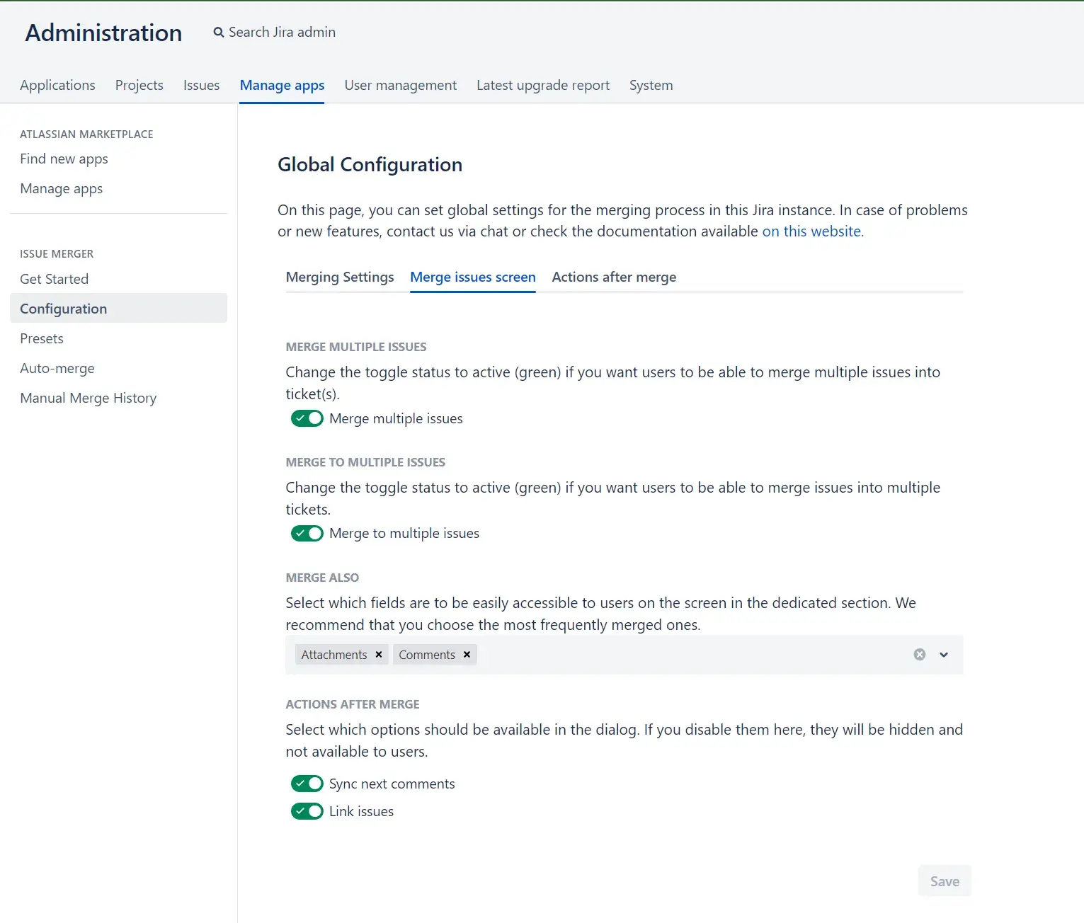Toggle off the Link issues setting
The height and width of the screenshot is (923, 1084).
pyautogui.click(x=307, y=811)
